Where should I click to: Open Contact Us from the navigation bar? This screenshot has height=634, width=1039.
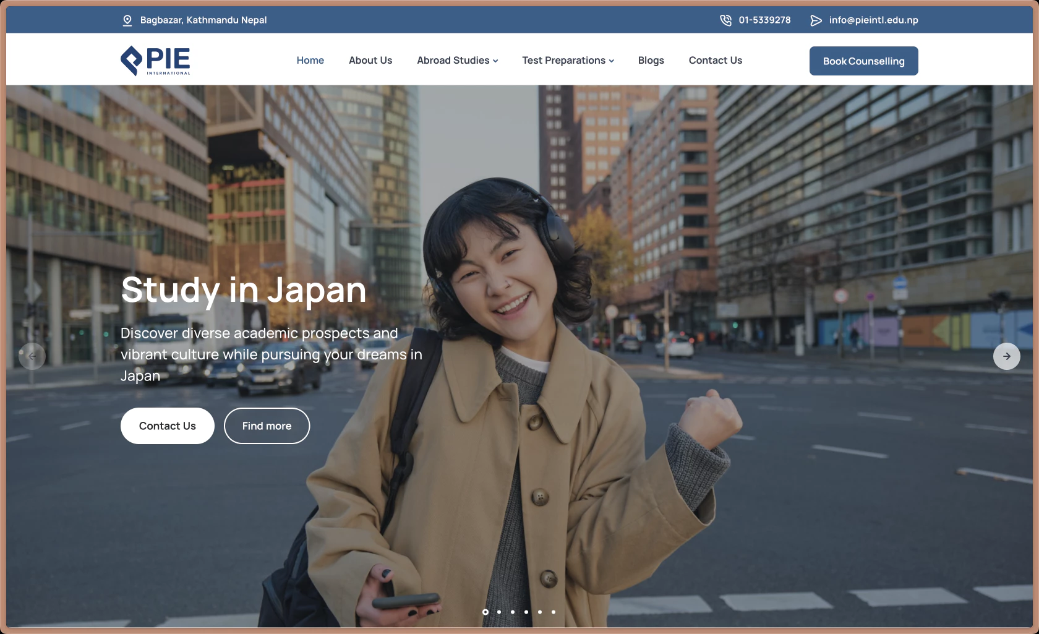pos(715,60)
